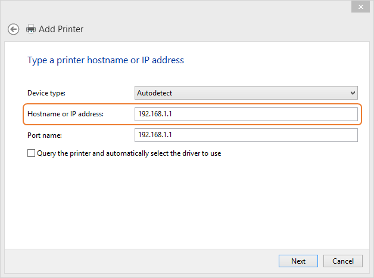Abort setup with the Cancel button
374x278 pixels.
tap(343, 261)
